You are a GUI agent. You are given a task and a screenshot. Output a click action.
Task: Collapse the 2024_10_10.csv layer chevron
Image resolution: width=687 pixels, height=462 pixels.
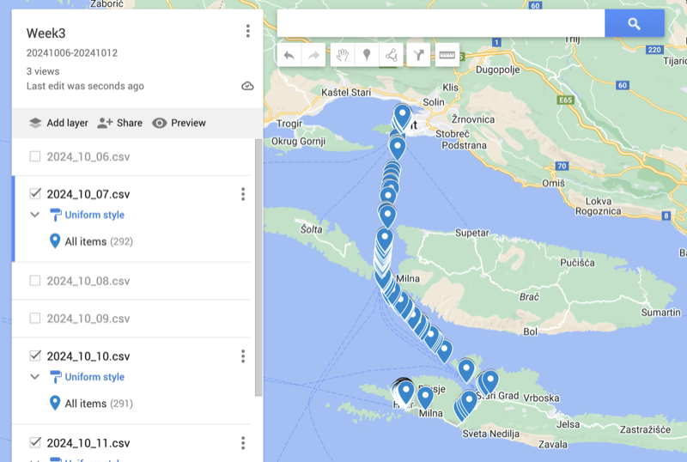[x=34, y=377]
